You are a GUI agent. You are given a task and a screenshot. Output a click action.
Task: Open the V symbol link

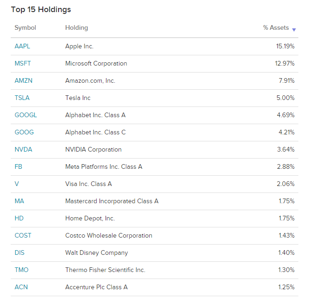(17, 184)
